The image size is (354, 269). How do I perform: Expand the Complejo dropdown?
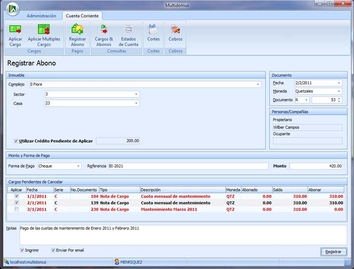258,84
